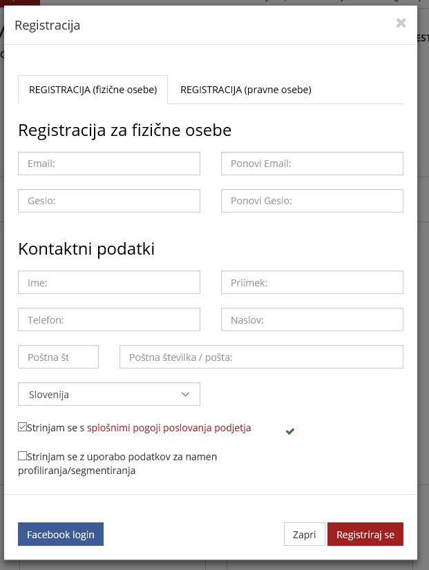Focus the Ponovi Email field
Screen dimensions: 429x570
coord(312,164)
